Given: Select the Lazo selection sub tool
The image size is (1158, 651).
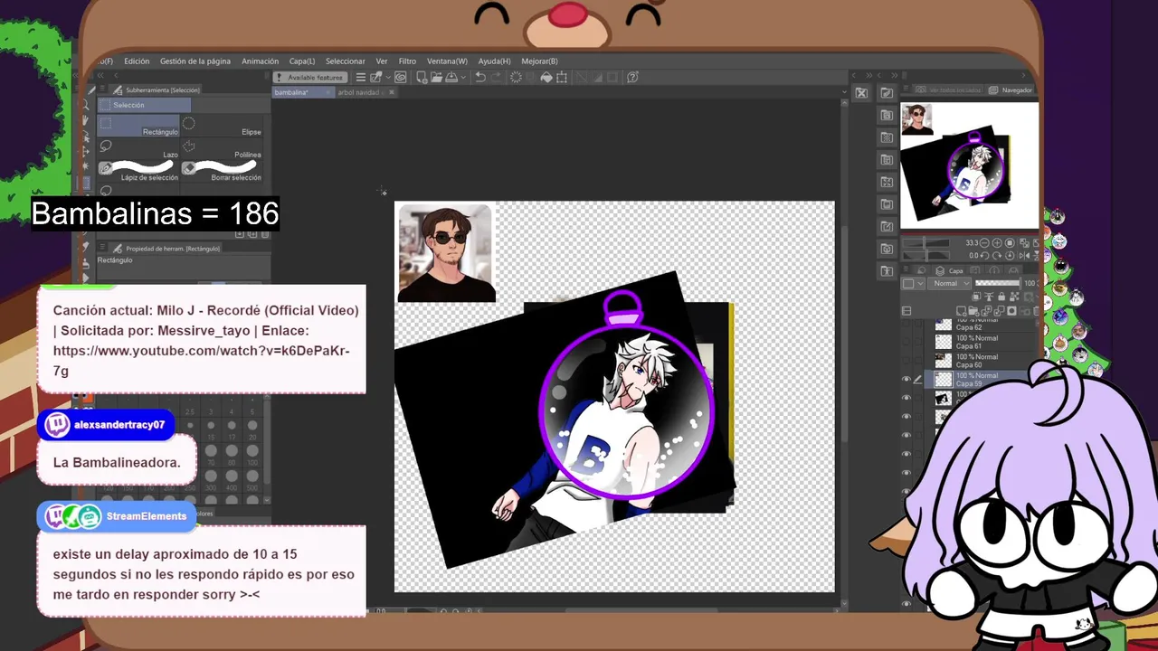Looking at the screenshot, I should pyautogui.click(x=138, y=148).
